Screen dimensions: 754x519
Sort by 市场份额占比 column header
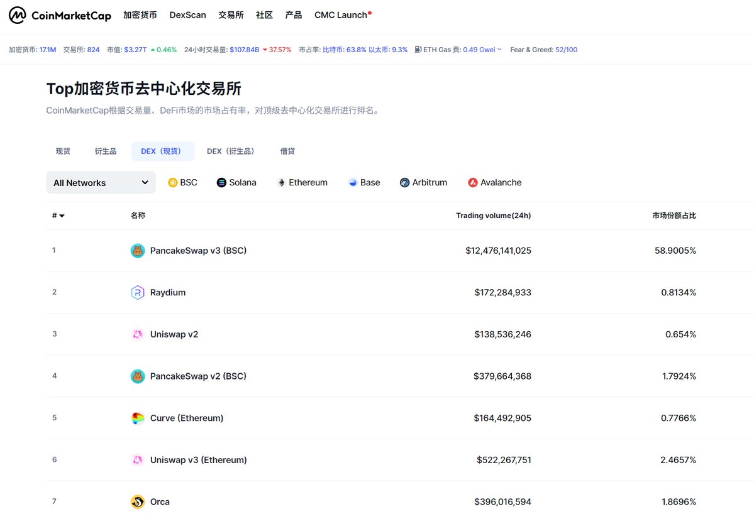[x=674, y=216]
